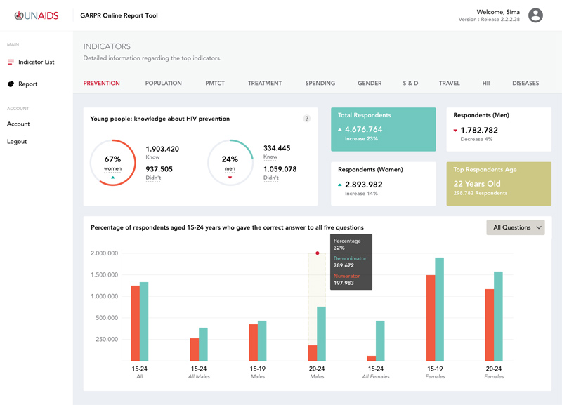Open the All Questions dropdown
The height and width of the screenshot is (405, 562).
pos(516,227)
